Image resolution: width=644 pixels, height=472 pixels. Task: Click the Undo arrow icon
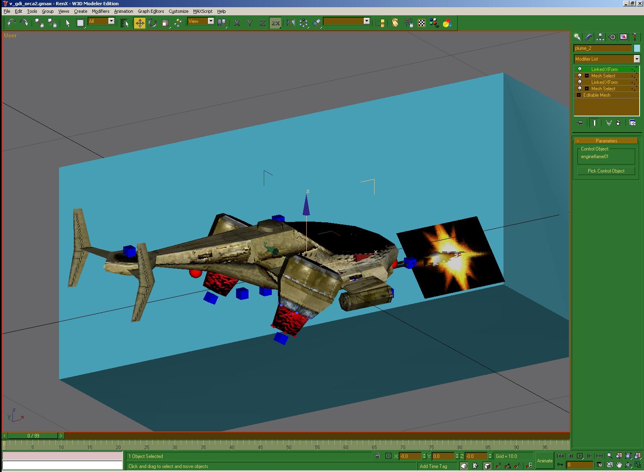(11, 23)
